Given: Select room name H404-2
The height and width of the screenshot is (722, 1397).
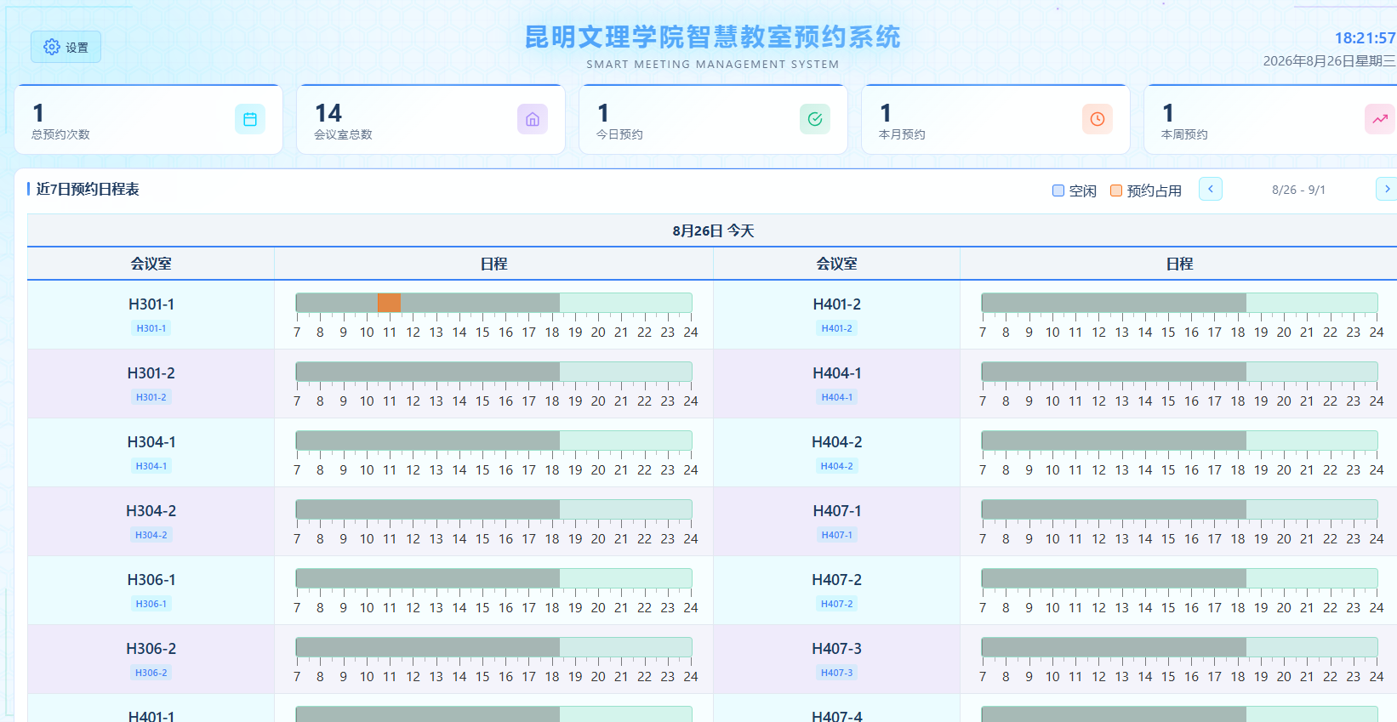Looking at the screenshot, I should [x=837, y=442].
